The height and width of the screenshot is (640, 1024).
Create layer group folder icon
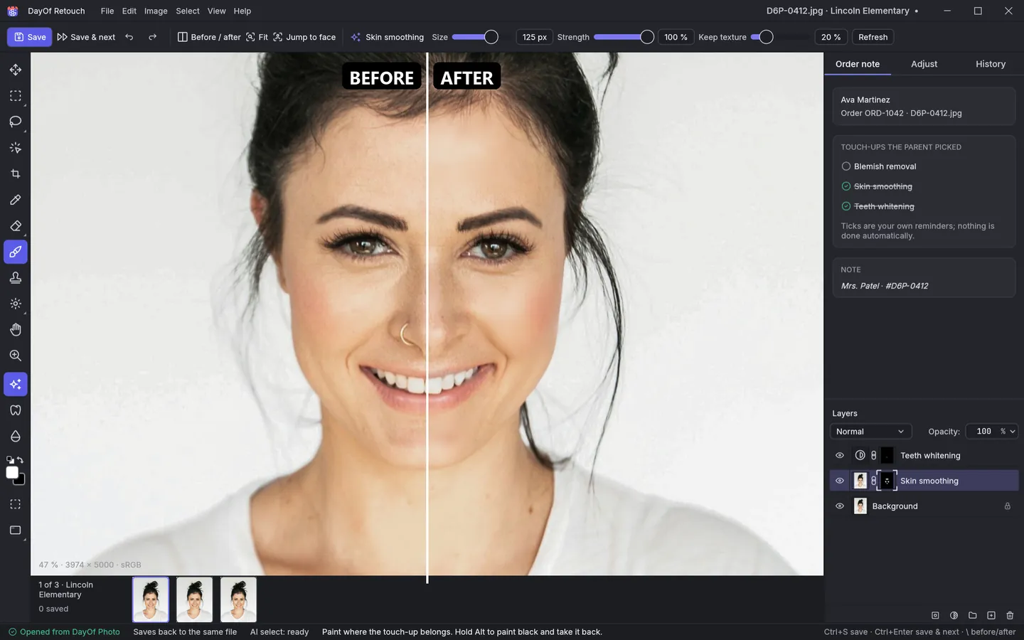coord(972,615)
